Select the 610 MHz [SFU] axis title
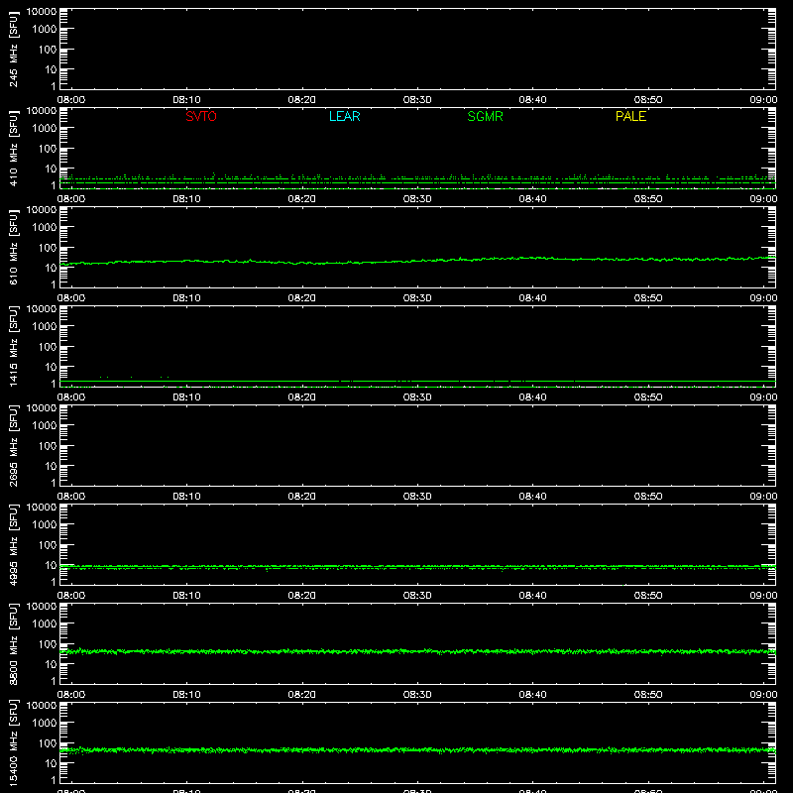Image resolution: width=793 pixels, height=793 pixels. click(13, 247)
